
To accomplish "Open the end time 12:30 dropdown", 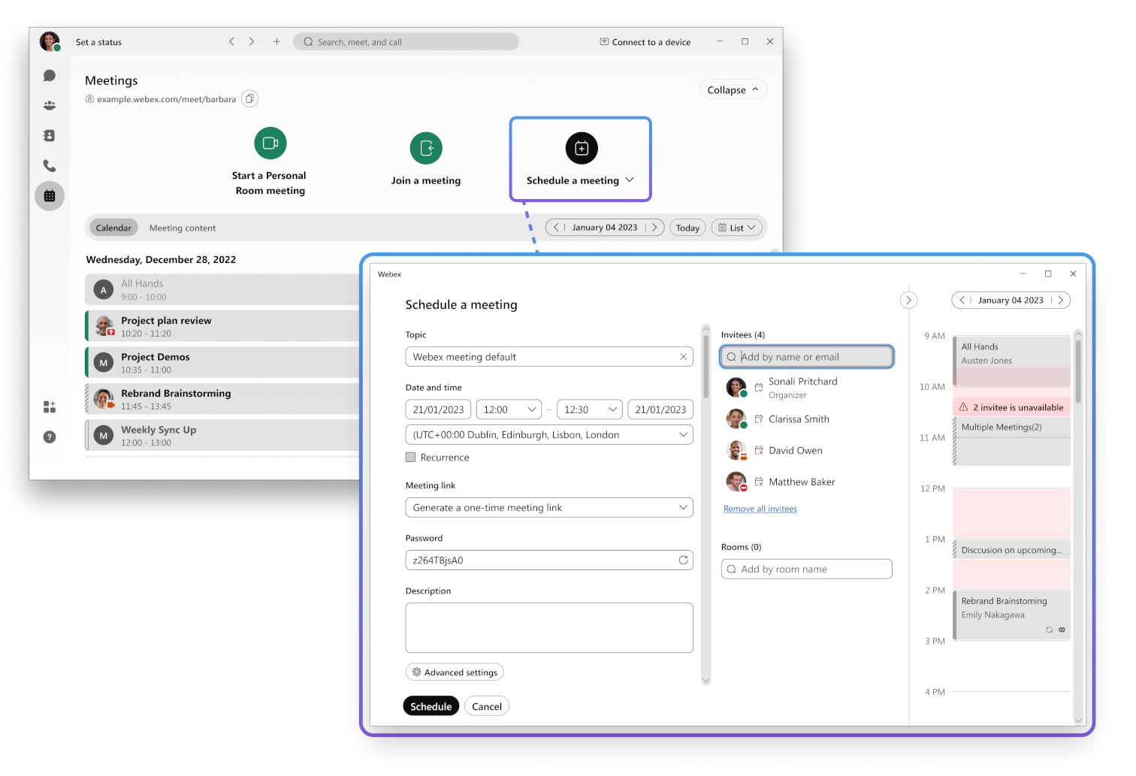I will click(x=590, y=410).
